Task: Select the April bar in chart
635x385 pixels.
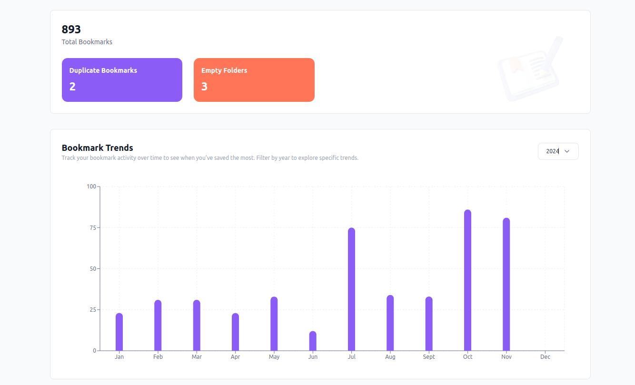Action: coord(235,332)
